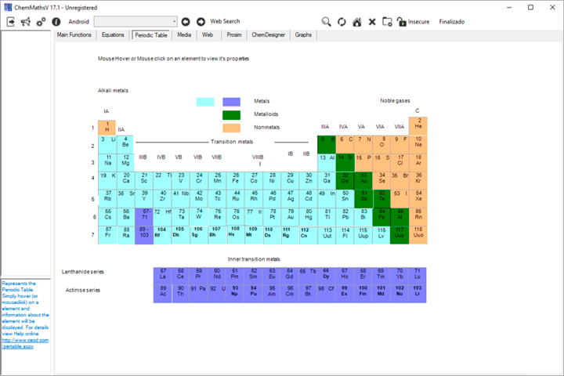This screenshot has width=564, height=376.
Task: Select Uranium cell 92 U
Action: (217, 294)
